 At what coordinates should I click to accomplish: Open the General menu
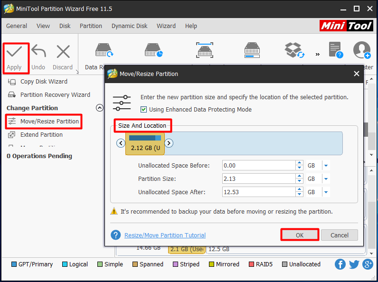(x=17, y=26)
